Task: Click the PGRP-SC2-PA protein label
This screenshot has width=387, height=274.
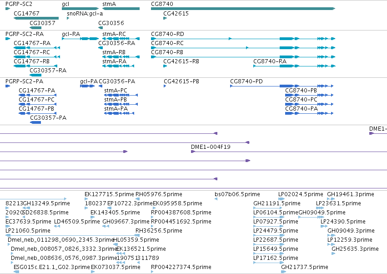Action: 24,81
